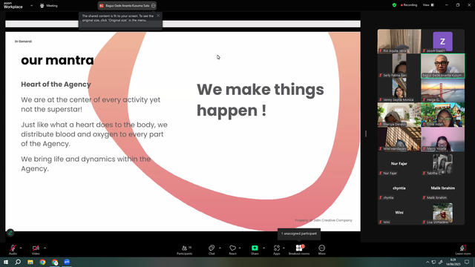Expand the Chat options arrow

(x=220, y=248)
